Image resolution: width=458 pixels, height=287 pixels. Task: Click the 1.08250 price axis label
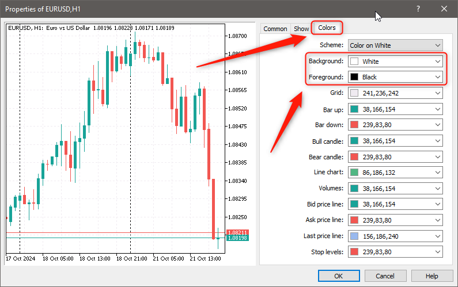[x=237, y=217]
